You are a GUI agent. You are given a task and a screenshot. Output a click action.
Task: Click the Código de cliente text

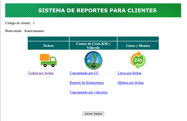click(x=20, y=23)
